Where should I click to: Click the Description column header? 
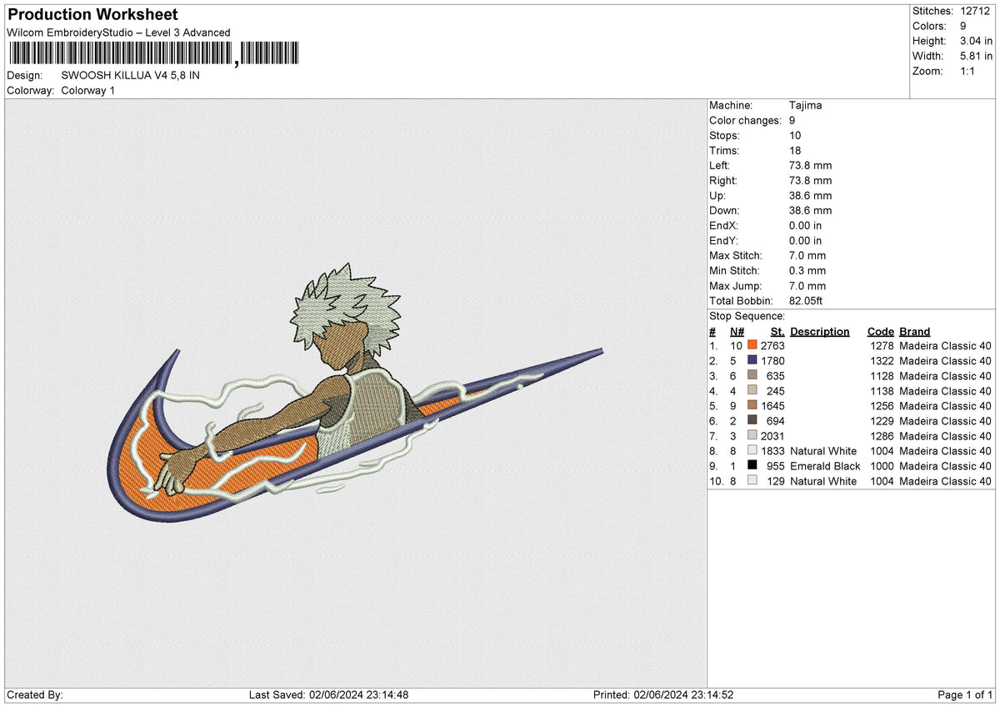(x=819, y=331)
